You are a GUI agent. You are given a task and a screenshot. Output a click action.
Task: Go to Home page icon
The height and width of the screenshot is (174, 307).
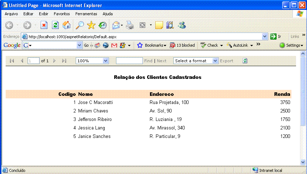coord(66,25)
